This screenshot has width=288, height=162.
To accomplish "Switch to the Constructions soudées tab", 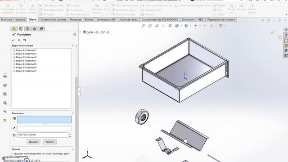I will tap(53, 19).
